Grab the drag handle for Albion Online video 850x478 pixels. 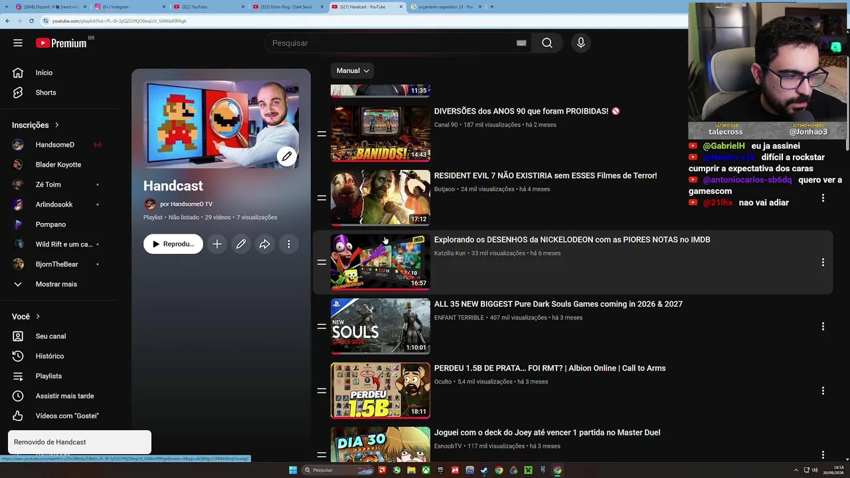[321, 391]
